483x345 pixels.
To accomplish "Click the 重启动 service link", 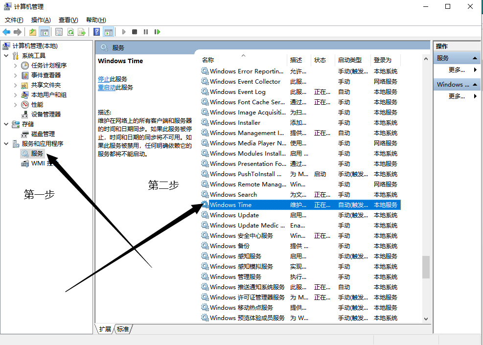I will point(107,88).
